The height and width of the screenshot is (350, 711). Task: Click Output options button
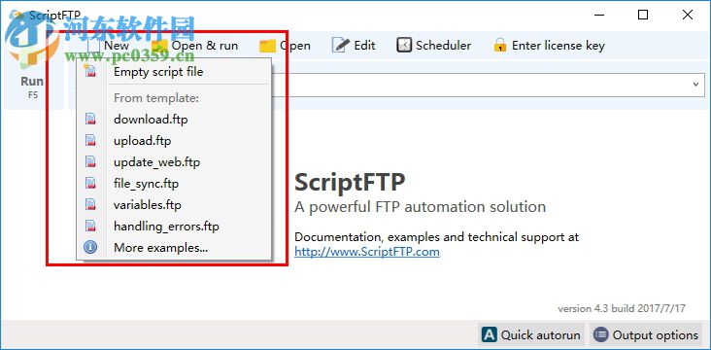coord(647,335)
